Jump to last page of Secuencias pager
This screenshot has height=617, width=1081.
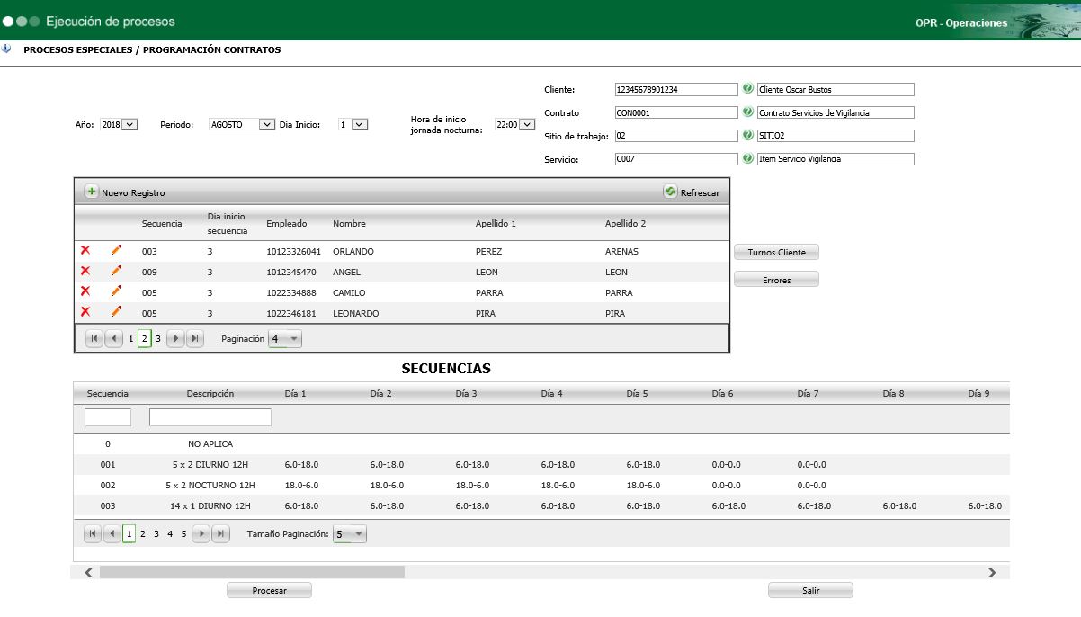point(220,534)
